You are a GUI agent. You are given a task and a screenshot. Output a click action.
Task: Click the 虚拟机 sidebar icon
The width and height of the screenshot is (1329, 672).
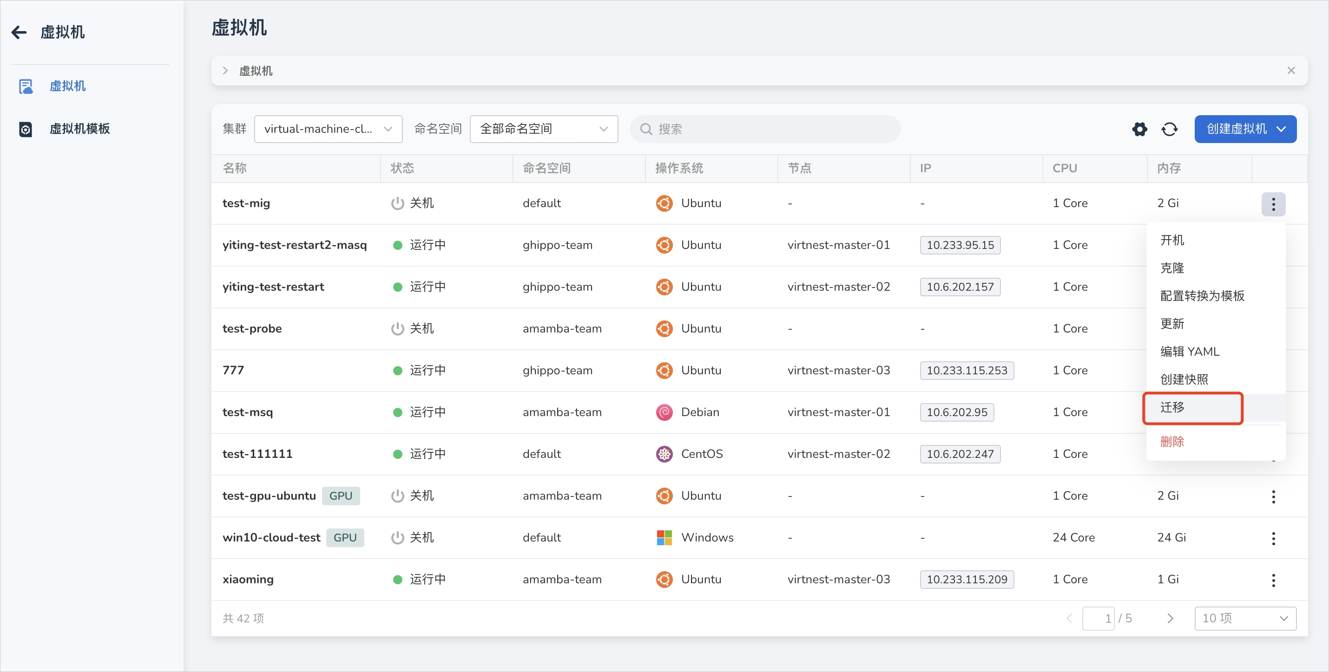coord(26,86)
